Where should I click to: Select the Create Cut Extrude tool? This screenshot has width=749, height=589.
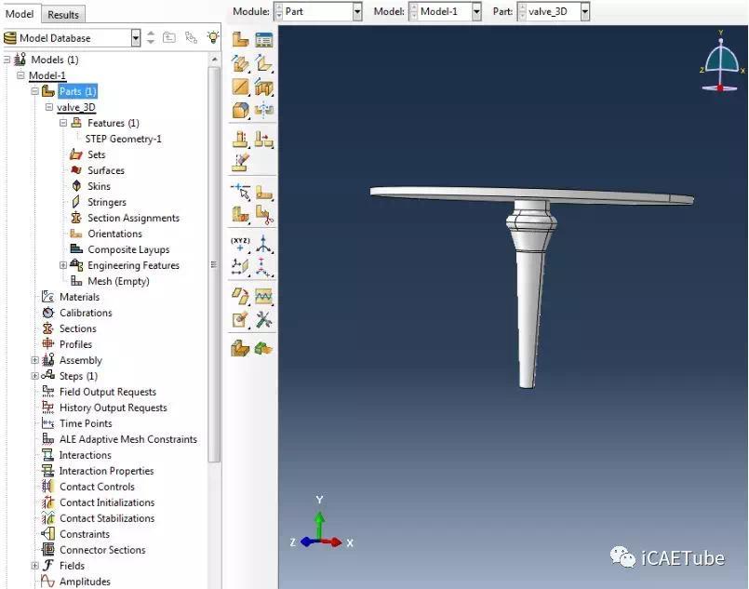263,87
